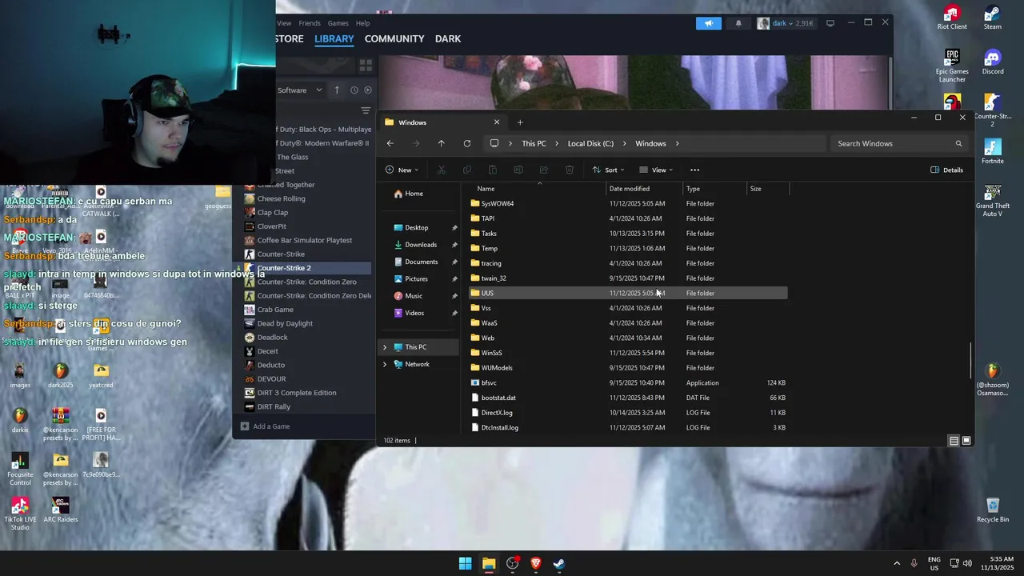The height and width of the screenshot is (576, 1024).
Task: Click the search magnifier in Explorer
Action: tap(958, 144)
